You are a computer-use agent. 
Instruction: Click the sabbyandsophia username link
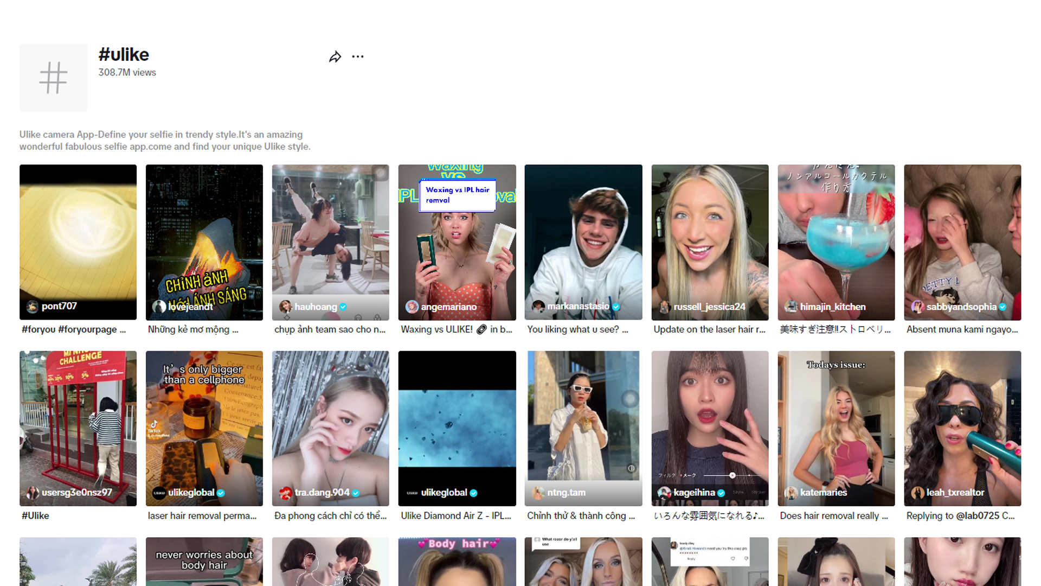[x=961, y=307]
